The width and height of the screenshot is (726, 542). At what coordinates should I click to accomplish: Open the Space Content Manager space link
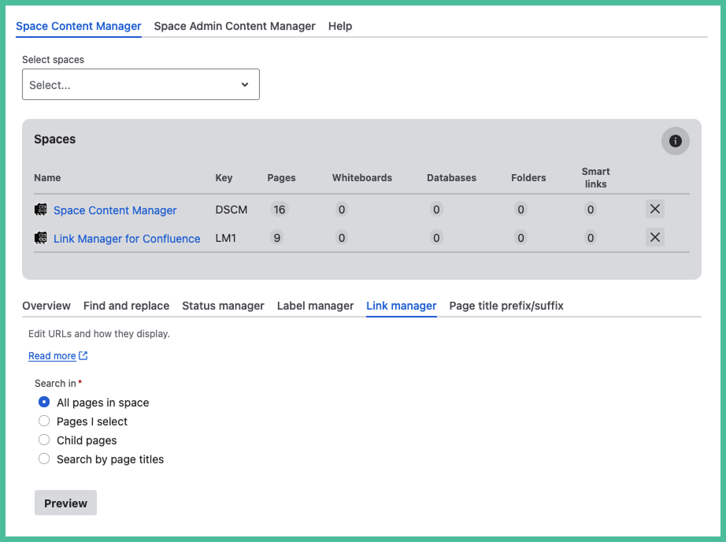tap(115, 210)
